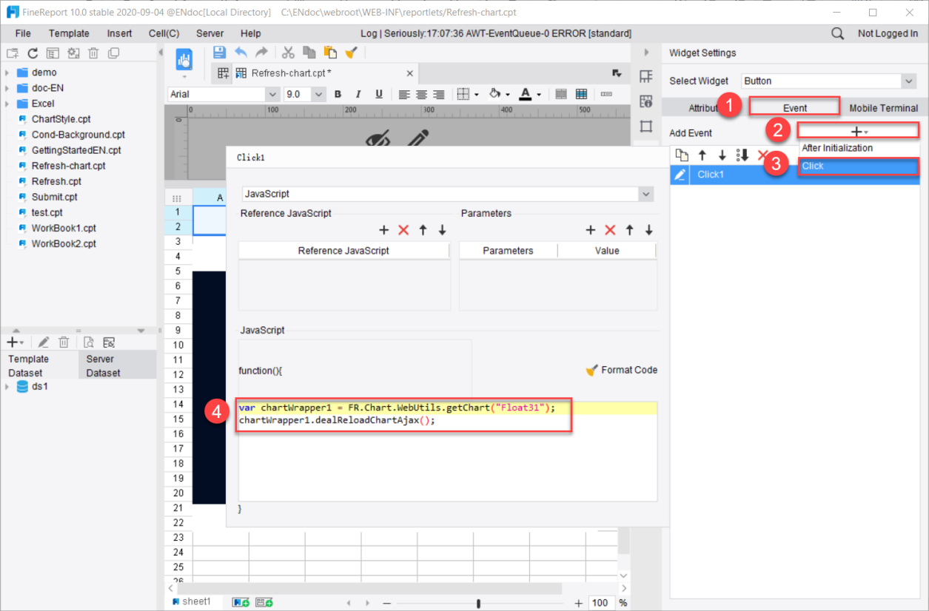Screen dimensions: 929x611
Task: Delete the Reference JavaScript entry with red X
Action: point(403,230)
